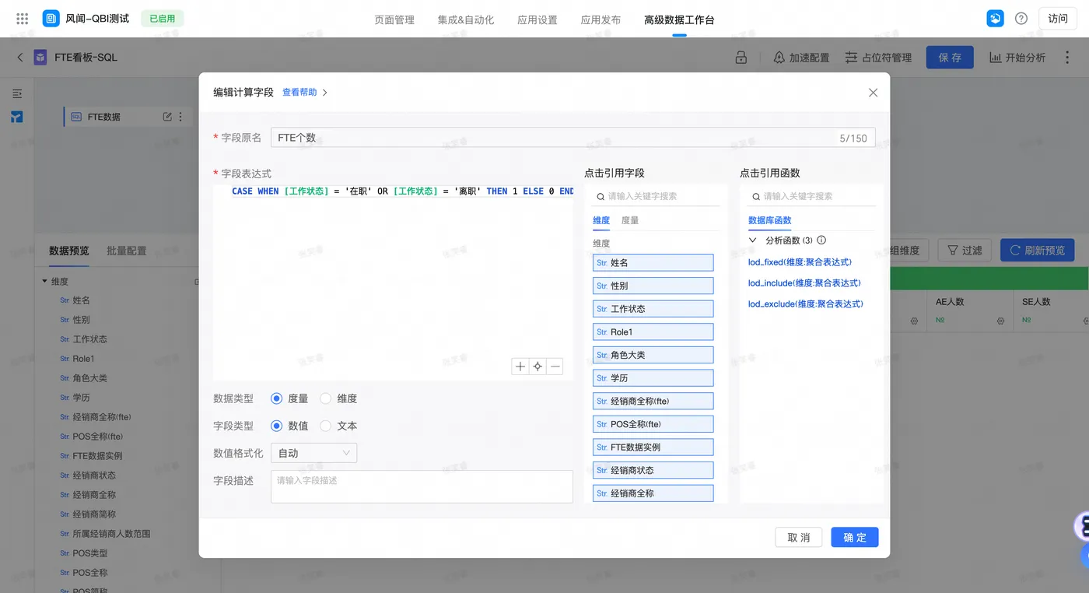
Task: Click the SQL icon on FTE数据 node
Action: point(76,117)
